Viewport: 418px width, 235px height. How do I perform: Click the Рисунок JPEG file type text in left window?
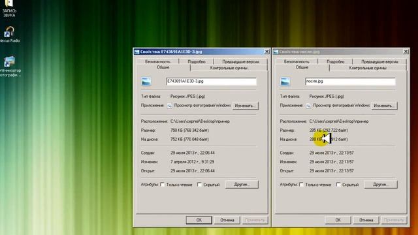pyautogui.click(x=187, y=96)
